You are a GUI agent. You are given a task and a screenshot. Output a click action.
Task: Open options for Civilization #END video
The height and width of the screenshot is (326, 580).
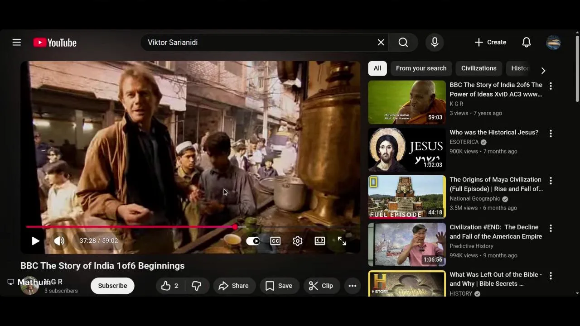[x=551, y=228]
